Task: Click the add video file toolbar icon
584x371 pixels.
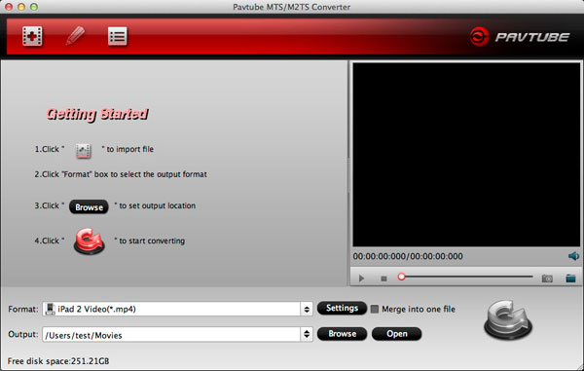Action: click(x=32, y=36)
